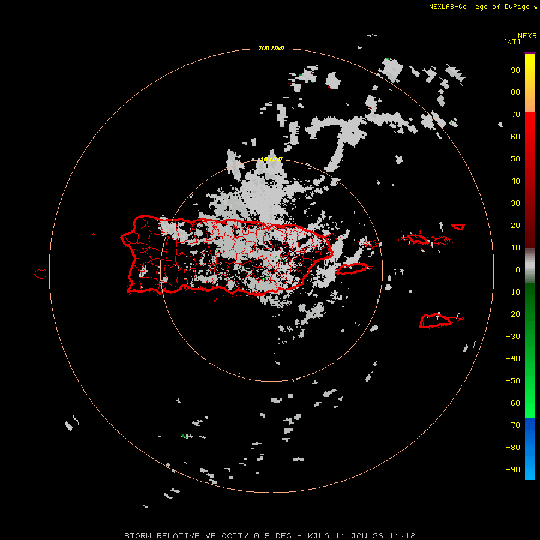The image size is (540, 540).
Task: Click the -10 value on the color scale
Action: 513,292
